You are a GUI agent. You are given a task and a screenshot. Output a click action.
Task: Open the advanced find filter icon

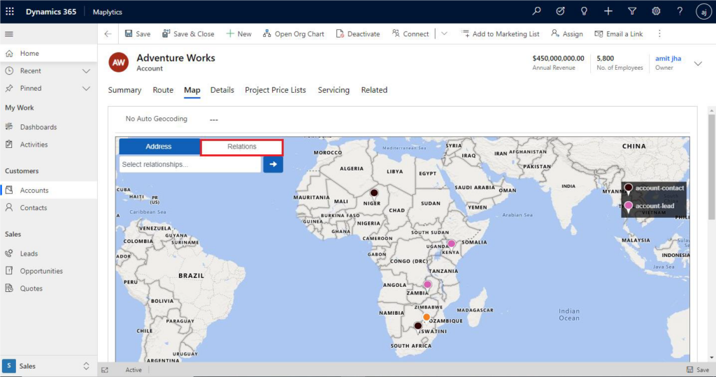[632, 11]
